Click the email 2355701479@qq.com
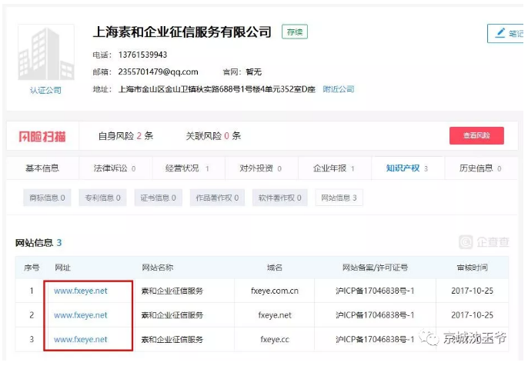The height and width of the screenshot is (369, 528). point(158,71)
